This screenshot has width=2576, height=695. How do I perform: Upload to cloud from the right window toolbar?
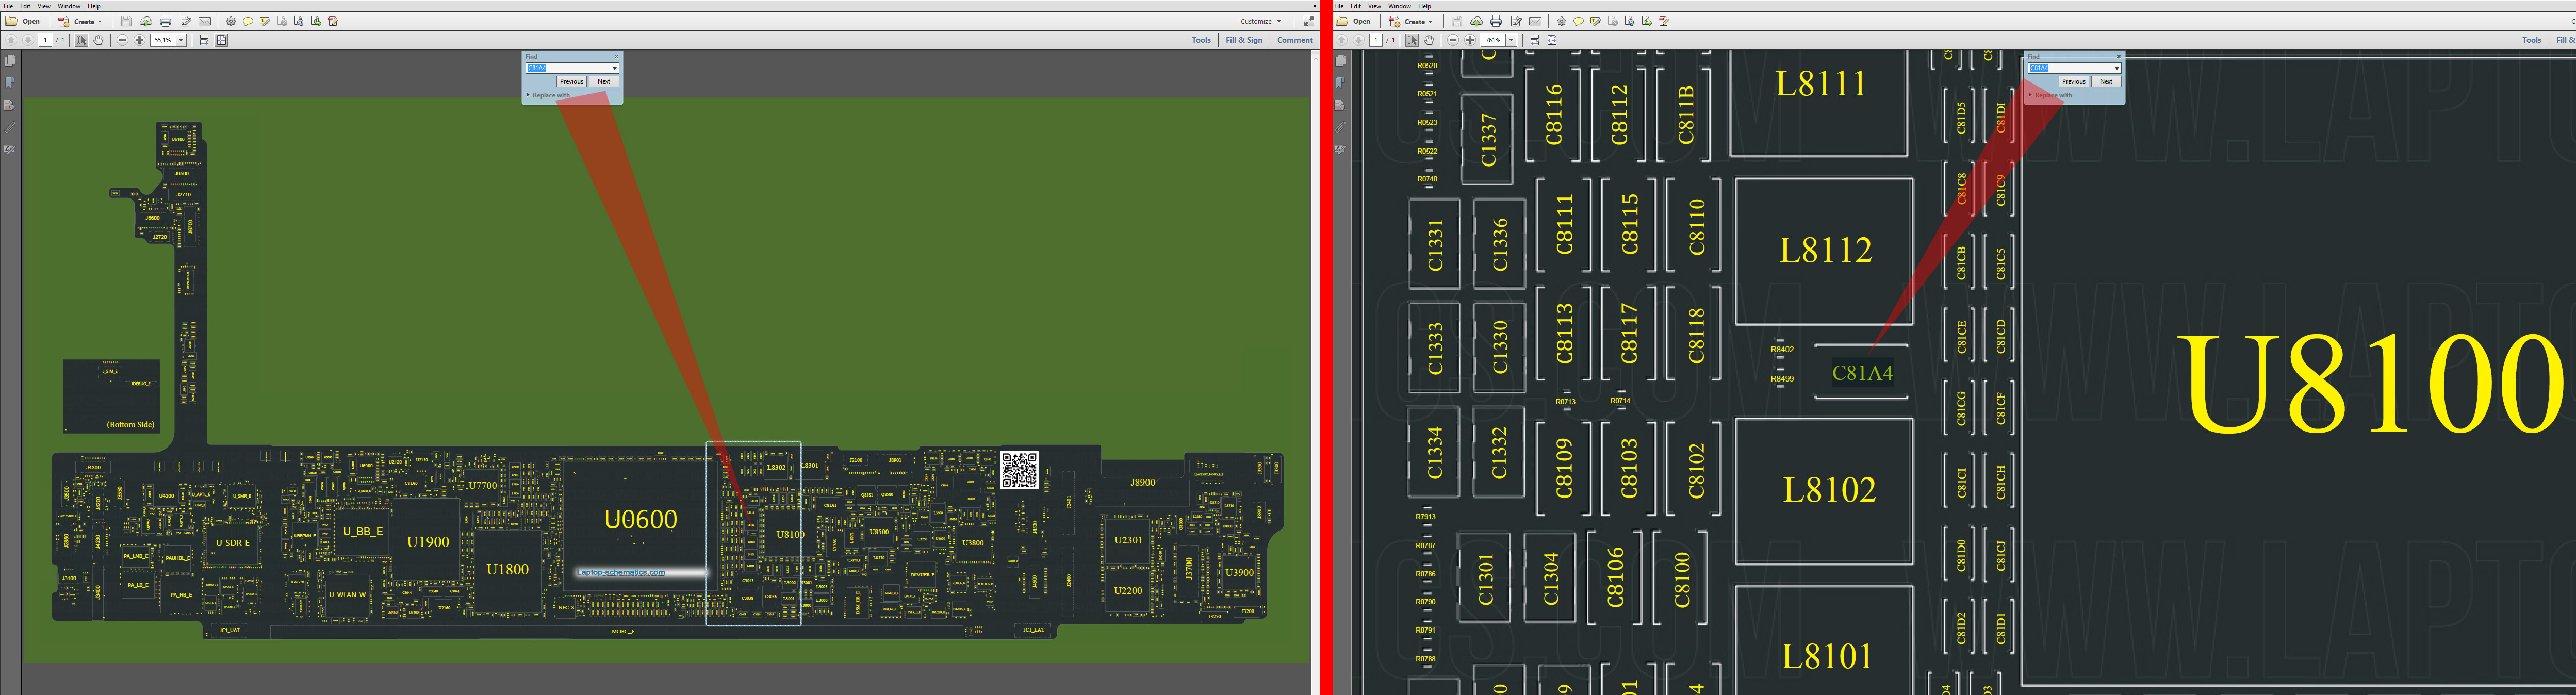click(x=1476, y=21)
